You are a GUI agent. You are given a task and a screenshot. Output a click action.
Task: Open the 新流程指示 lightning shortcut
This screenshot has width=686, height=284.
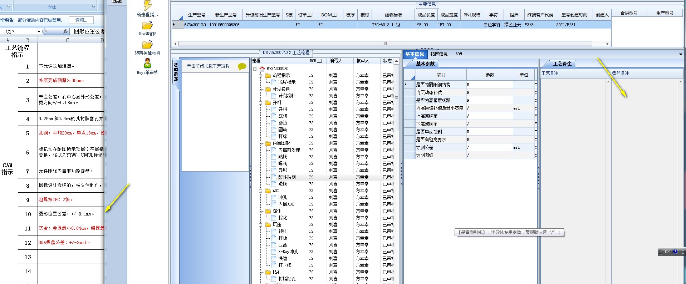147,6
